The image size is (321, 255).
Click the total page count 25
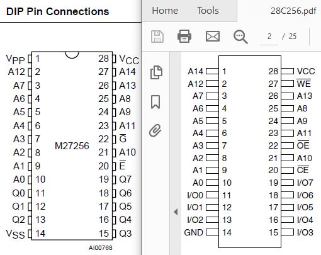pos(293,37)
